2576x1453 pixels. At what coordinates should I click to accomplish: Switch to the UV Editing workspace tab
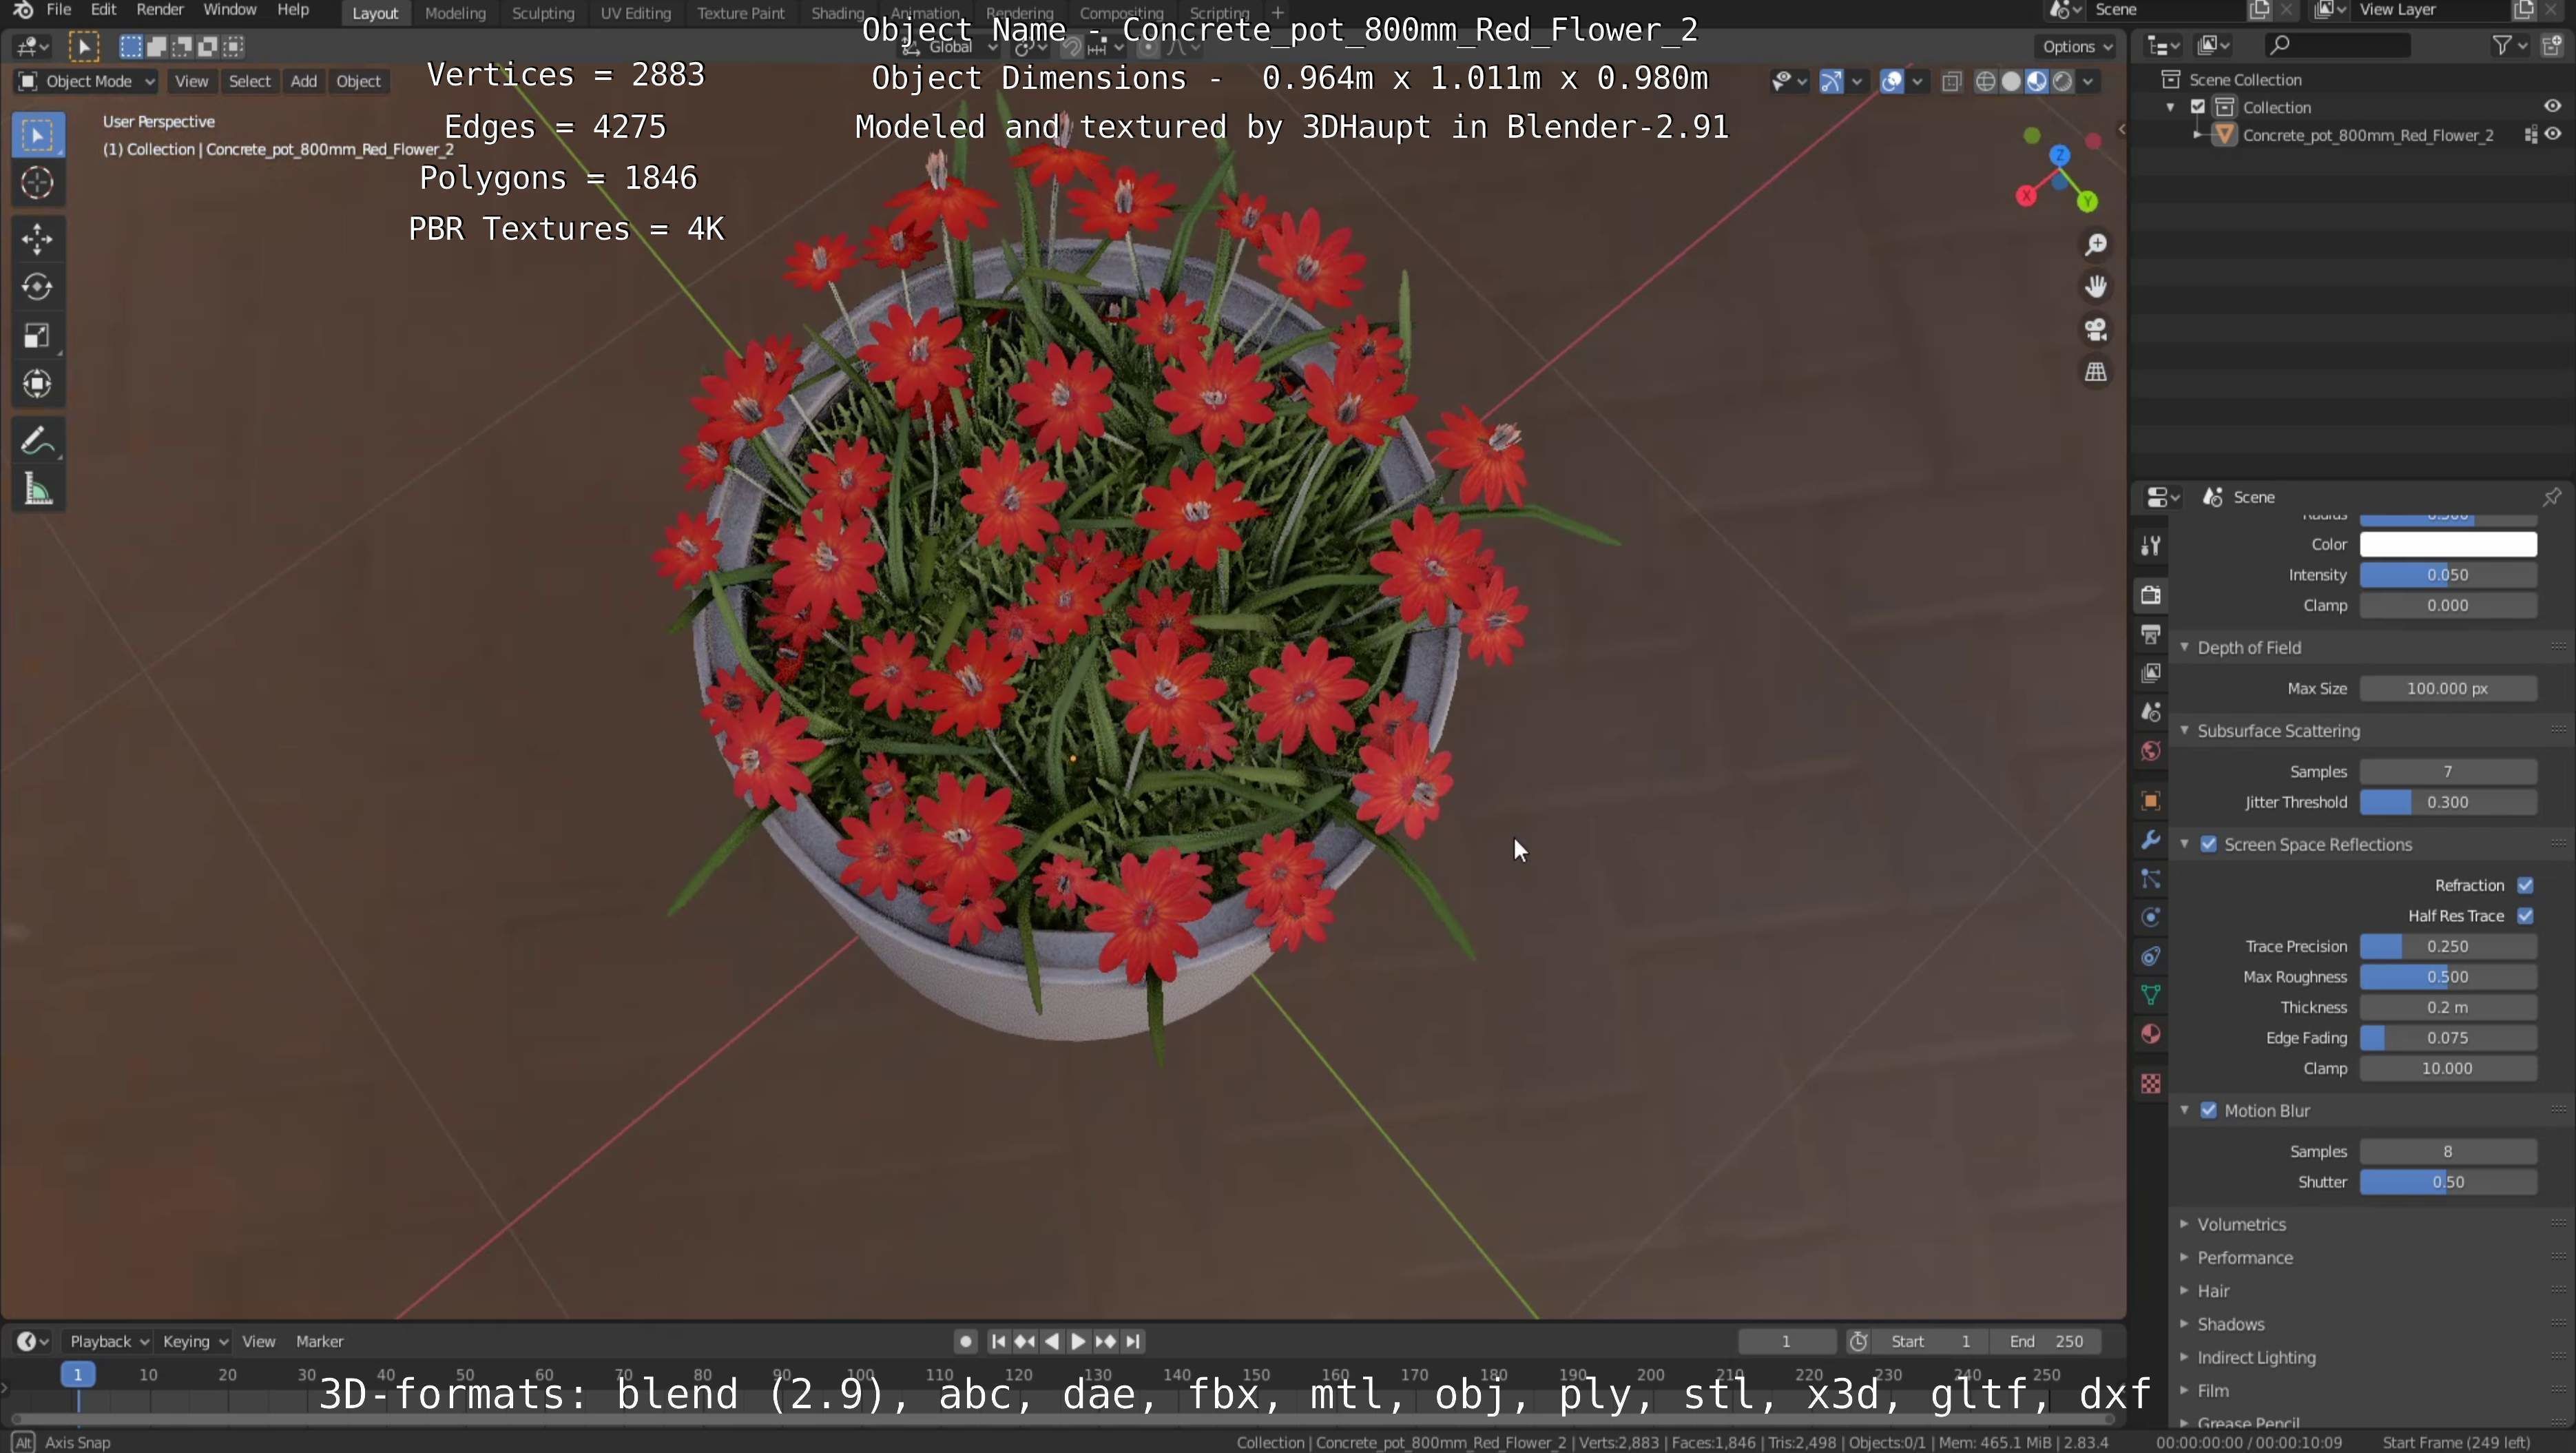tap(635, 13)
